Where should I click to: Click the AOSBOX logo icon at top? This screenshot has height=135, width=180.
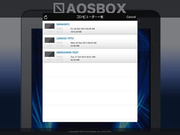click(x=59, y=8)
